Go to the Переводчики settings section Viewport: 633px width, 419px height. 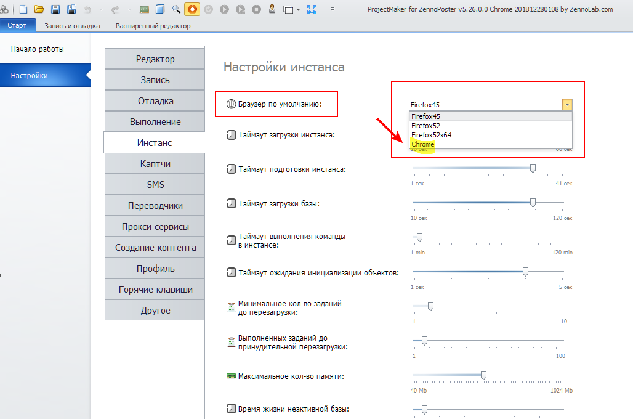pos(155,206)
